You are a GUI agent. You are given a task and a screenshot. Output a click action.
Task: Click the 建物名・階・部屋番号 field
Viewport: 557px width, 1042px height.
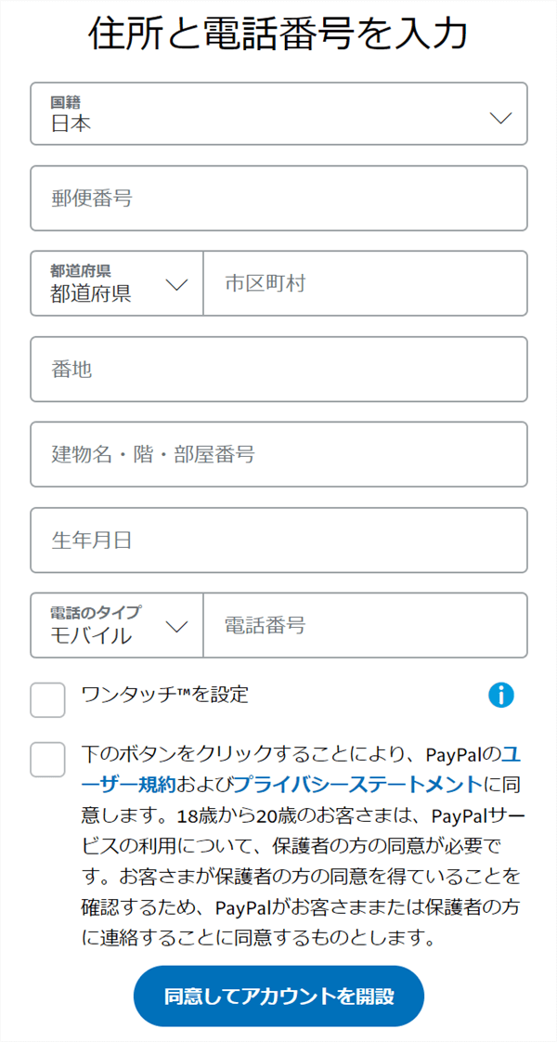(278, 454)
